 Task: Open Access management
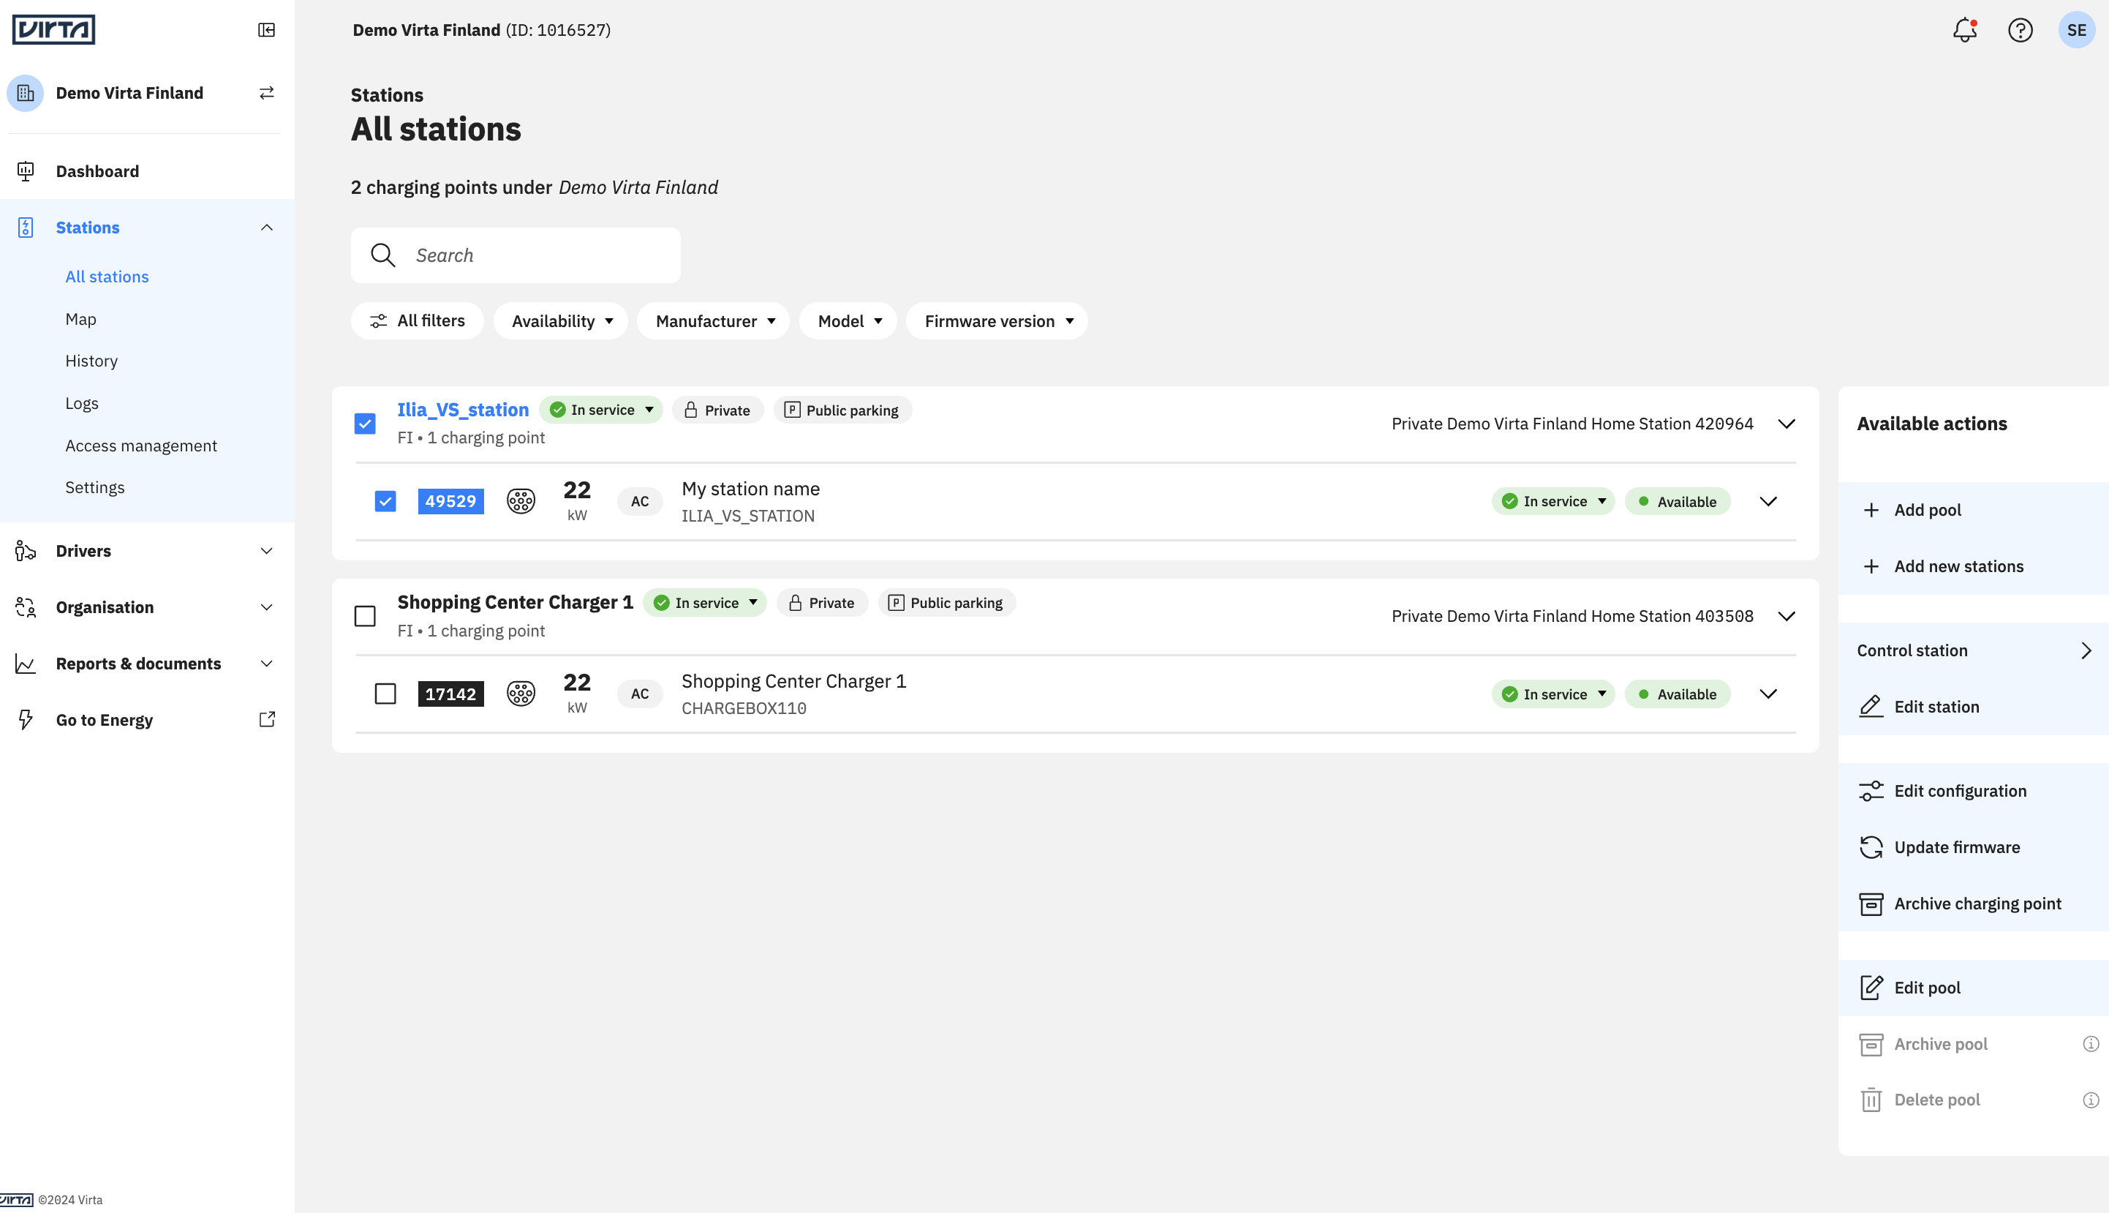(x=140, y=446)
